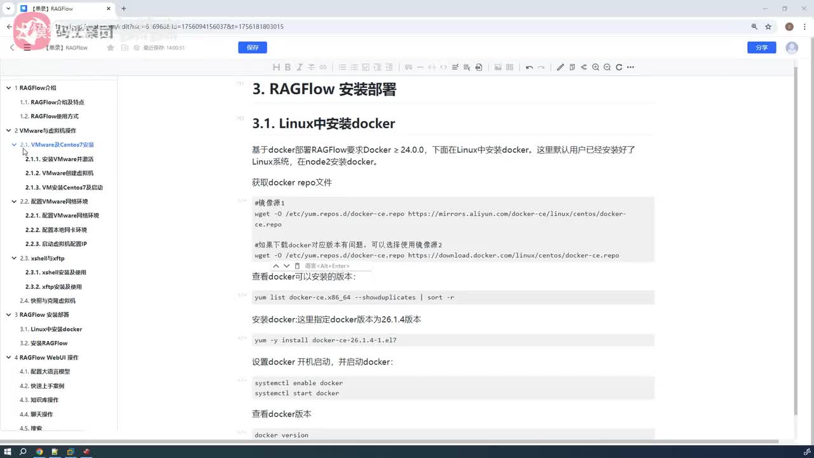Click the vertical page scrollbar
The image size is (814, 458).
tap(795, 242)
